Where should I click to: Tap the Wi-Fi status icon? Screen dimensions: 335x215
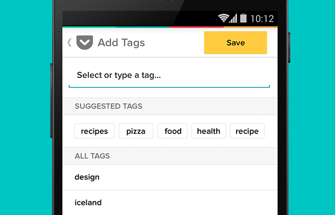[223, 18]
